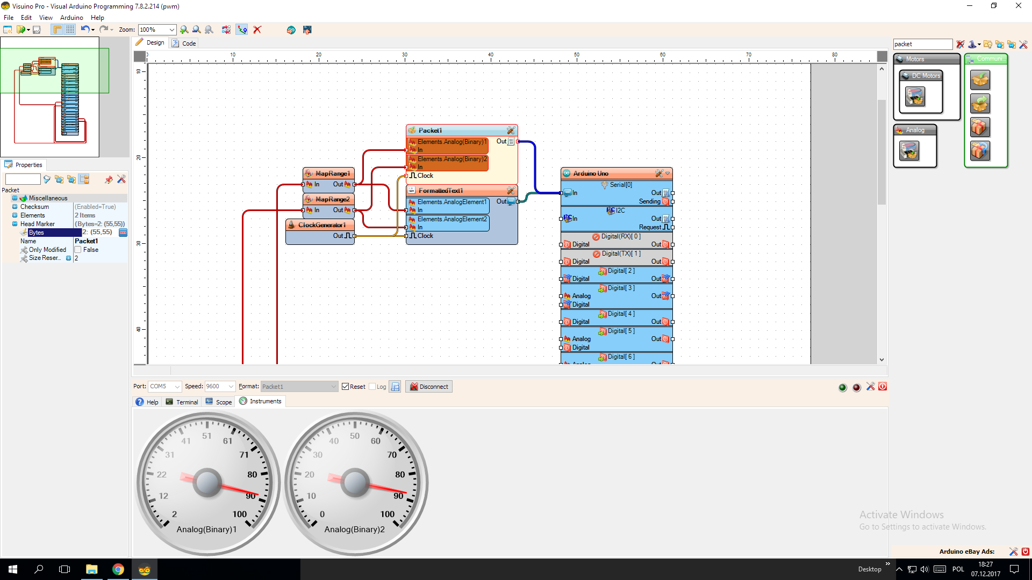Expand the Checksum property
The width and height of the screenshot is (1032, 580).
coord(15,207)
